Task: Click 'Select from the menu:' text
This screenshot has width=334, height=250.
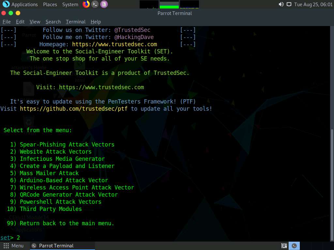Action: [x=38, y=130]
